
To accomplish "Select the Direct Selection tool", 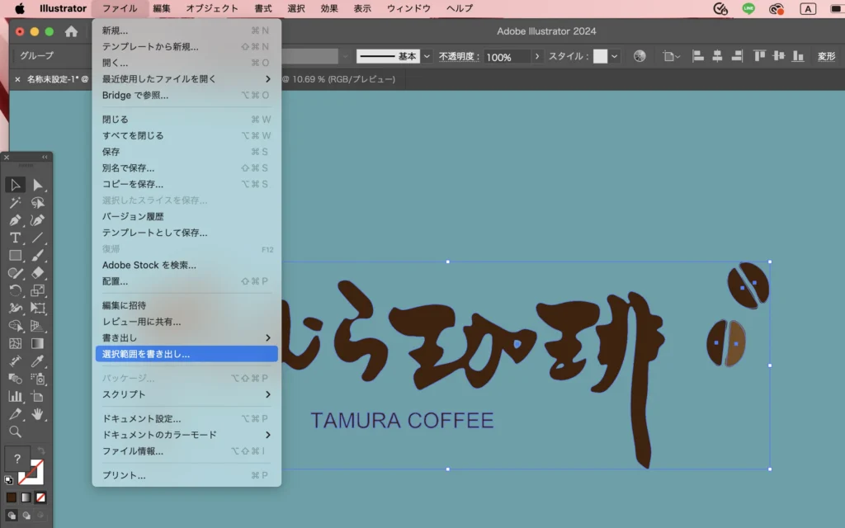I will click(38, 184).
